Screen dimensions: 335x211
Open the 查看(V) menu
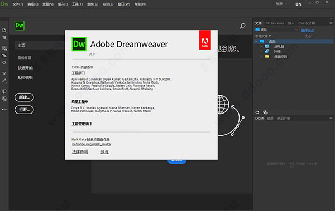click(48, 4)
